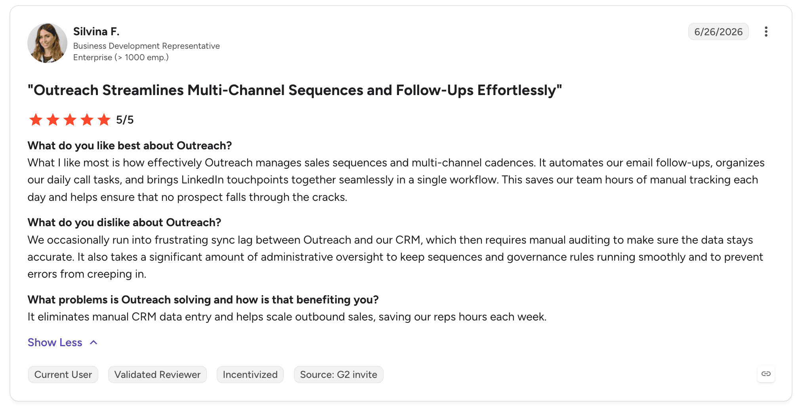Viewport: 802px width, 408px height.
Task: Click the second rating star
Action: pyautogui.click(x=53, y=119)
